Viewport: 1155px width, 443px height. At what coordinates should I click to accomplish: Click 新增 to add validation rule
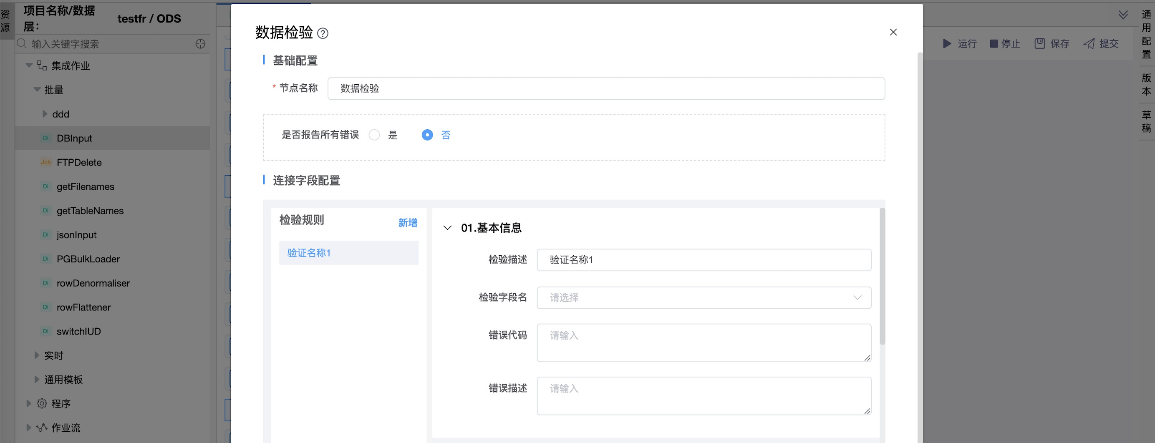(x=407, y=223)
